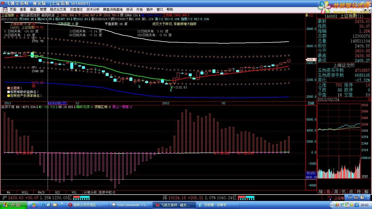Open the 窗口 menu
The width and height of the screenshot is (372, 209).
(160, 9)
